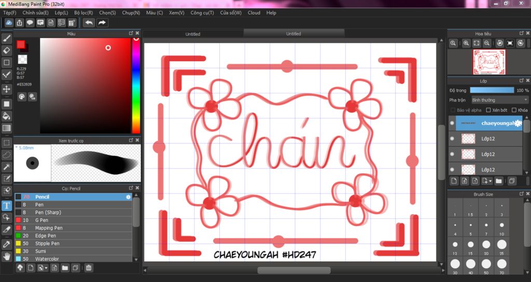Viewport: 531px width, 282px height.
Task: Open the Pha trộn blending dropdown
Action: 500,100
